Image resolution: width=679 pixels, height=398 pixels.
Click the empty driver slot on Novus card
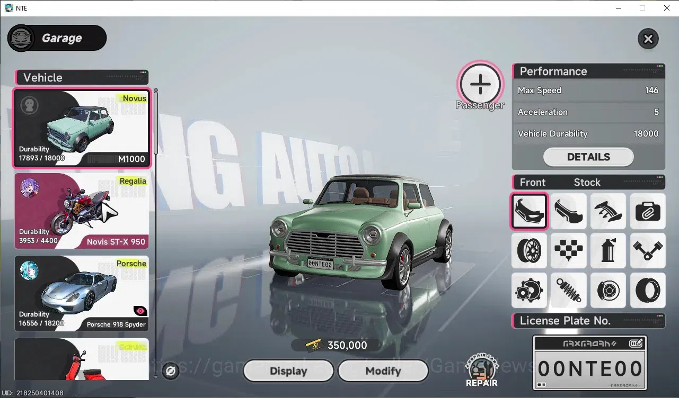click(30, 105)
